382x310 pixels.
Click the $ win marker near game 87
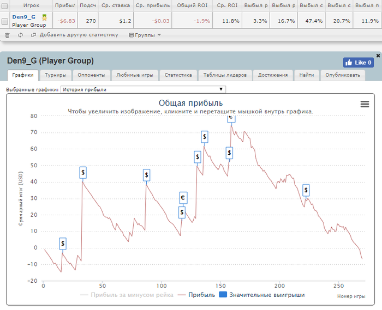tap(146, 175)
